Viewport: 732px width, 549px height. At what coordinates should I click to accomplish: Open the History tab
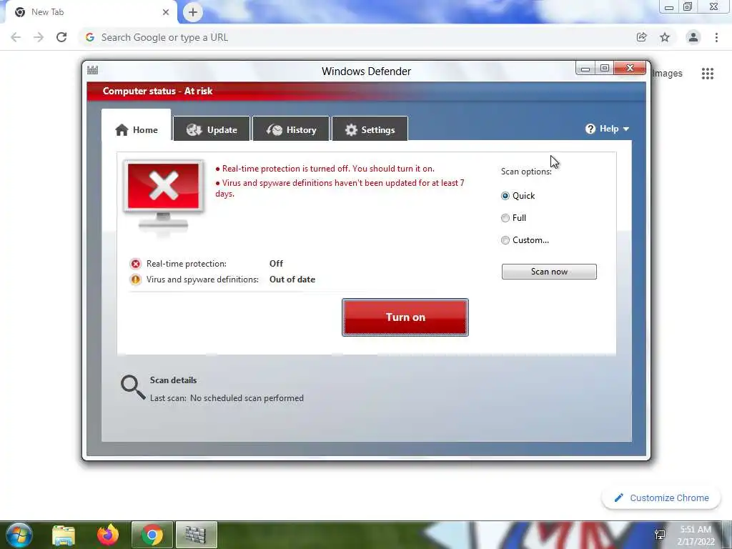click(291, 129)
